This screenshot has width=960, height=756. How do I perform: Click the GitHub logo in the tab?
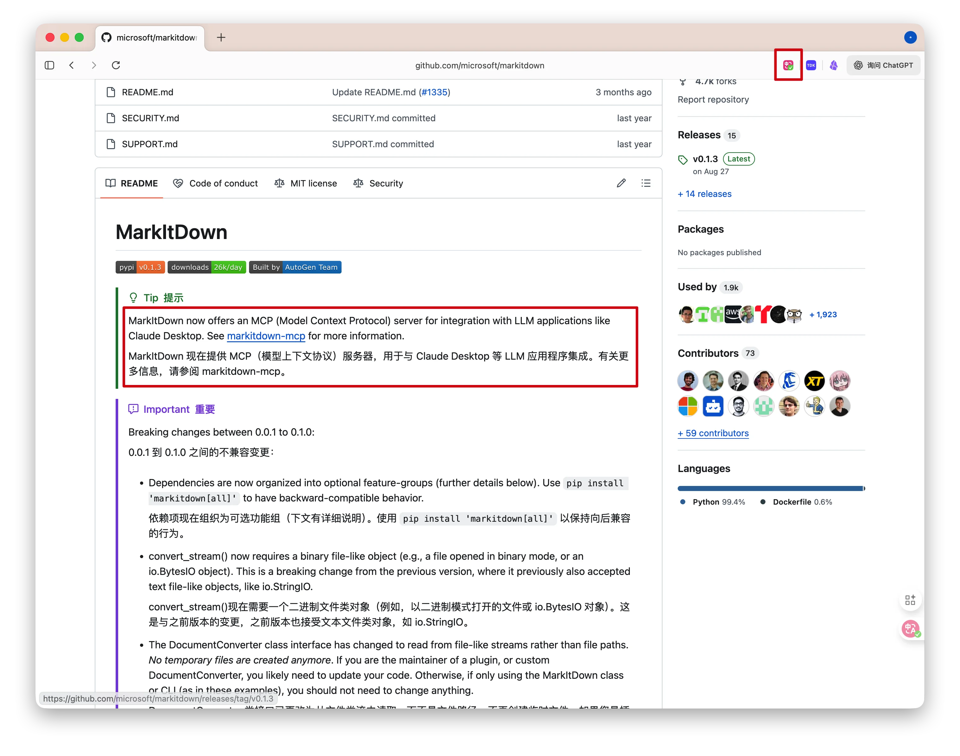(x=106, y=38)
